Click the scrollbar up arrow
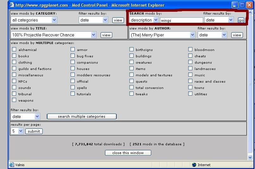 point(250,12)
